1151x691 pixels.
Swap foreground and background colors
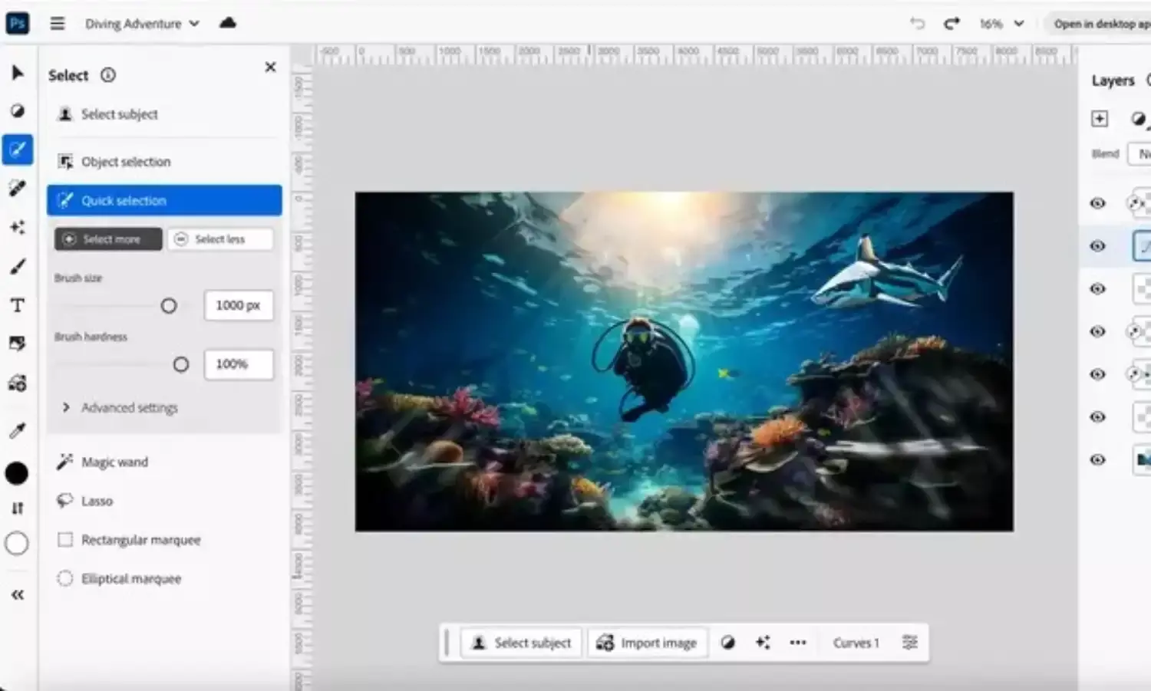tap(17, 508)
